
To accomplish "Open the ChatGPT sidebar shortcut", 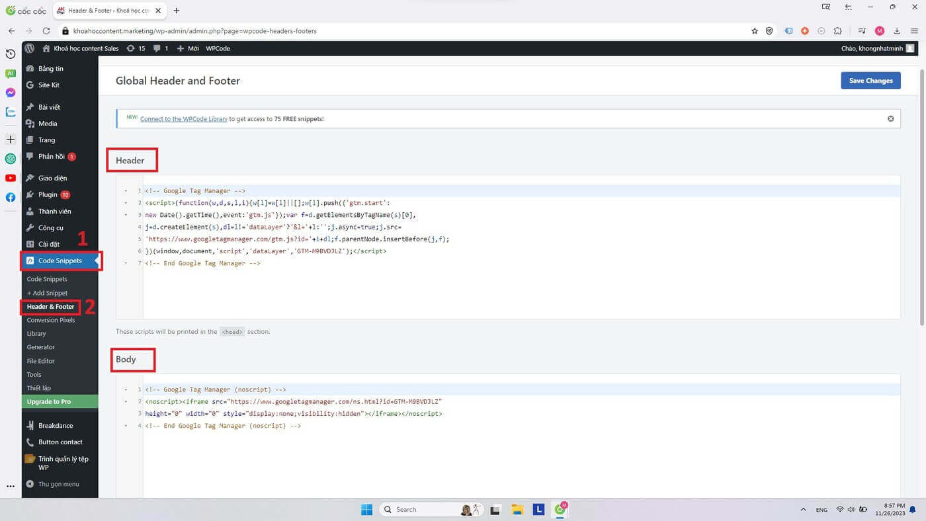I will [11, 159].
